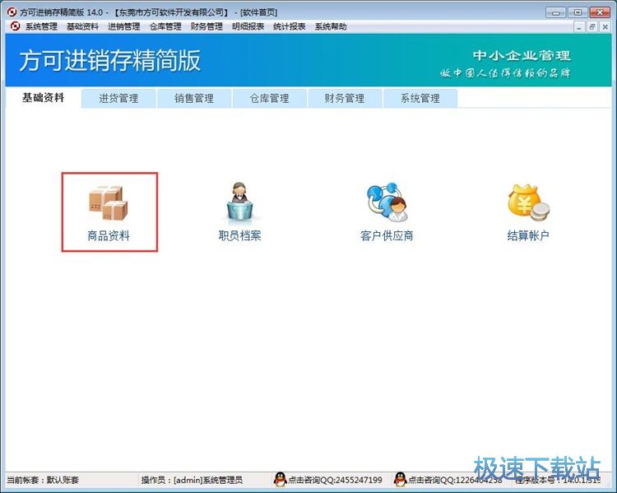
Task: Open the 系统管理 menu
Action: coord(41,26)
